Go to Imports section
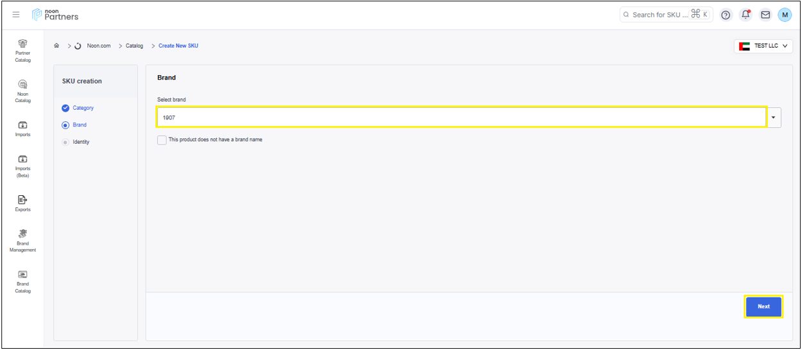The image size is (802, 350). coord(22,128)
